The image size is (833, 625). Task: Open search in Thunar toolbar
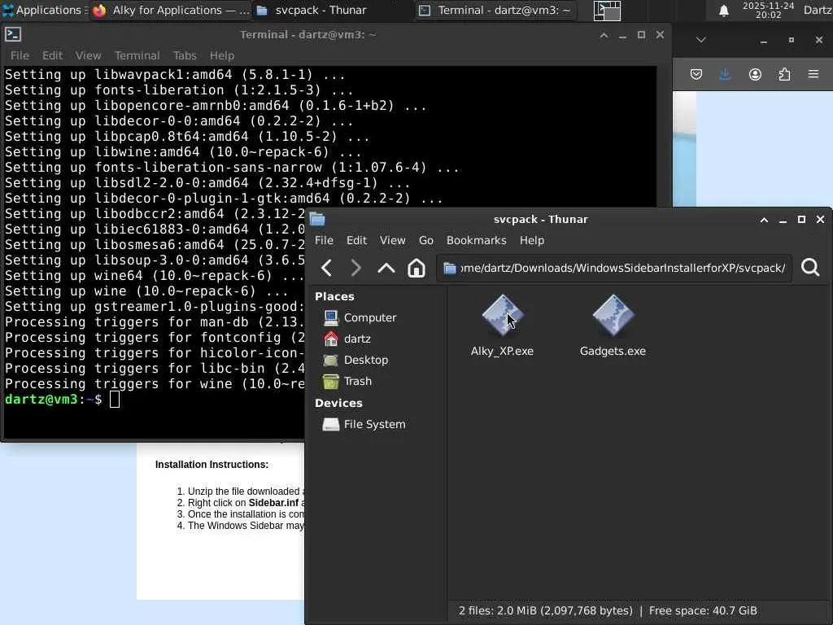(810, 267)
